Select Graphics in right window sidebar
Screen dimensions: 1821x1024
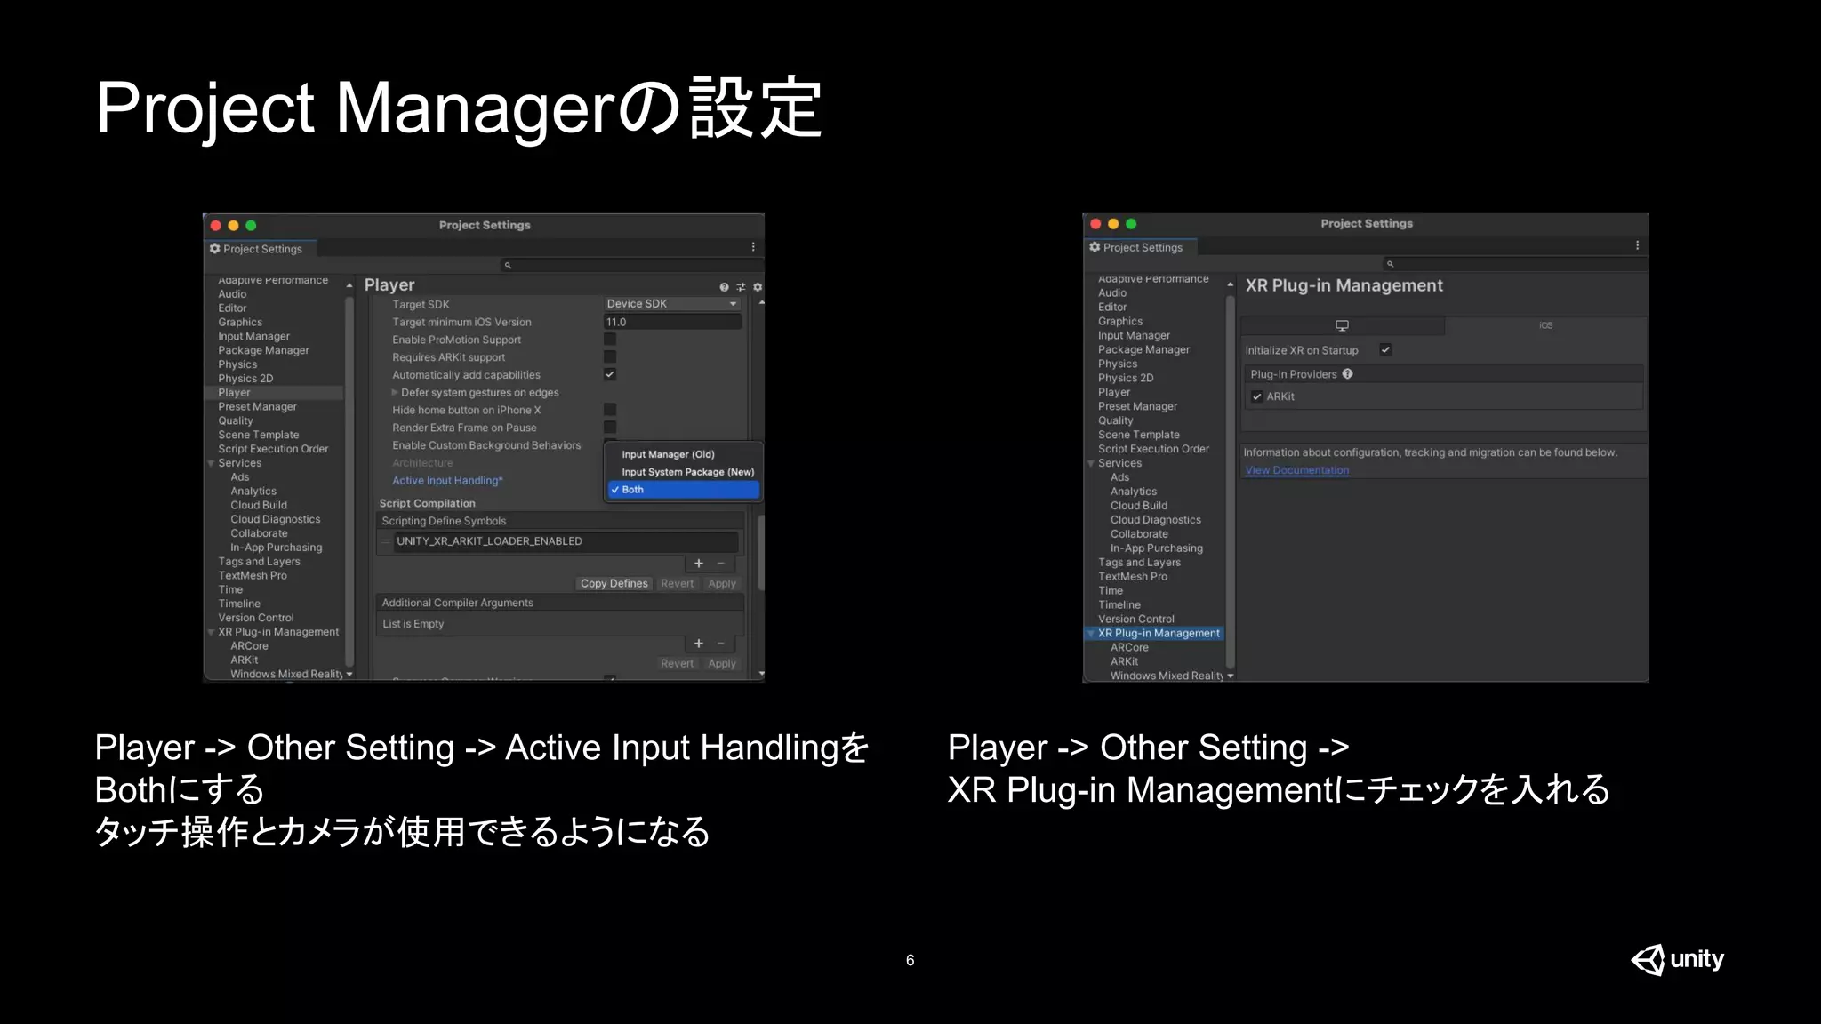click(1120, 321)
